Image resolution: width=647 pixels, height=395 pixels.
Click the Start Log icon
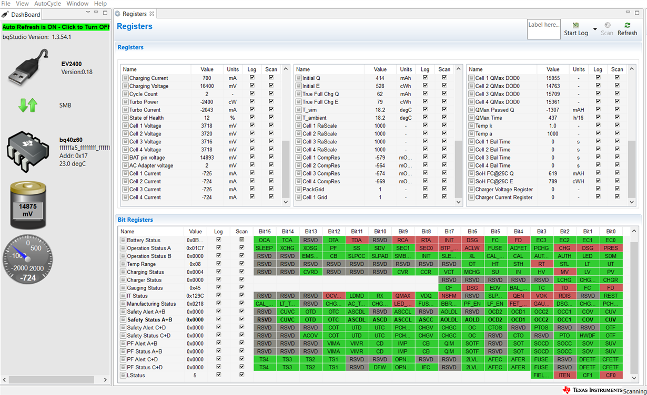(x=576, y=25)
